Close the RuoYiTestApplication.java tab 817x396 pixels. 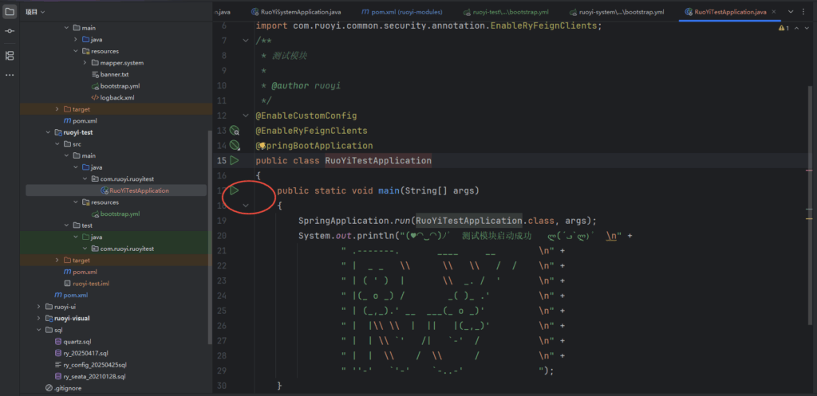pos(775,12)
